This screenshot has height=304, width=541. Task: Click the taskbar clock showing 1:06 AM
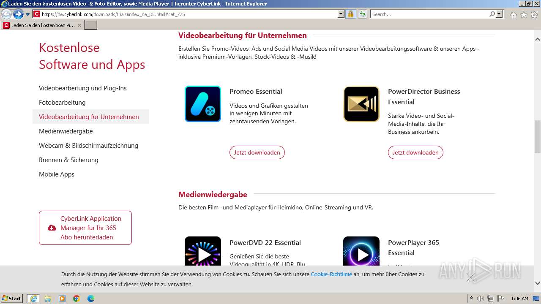[519, 299]
